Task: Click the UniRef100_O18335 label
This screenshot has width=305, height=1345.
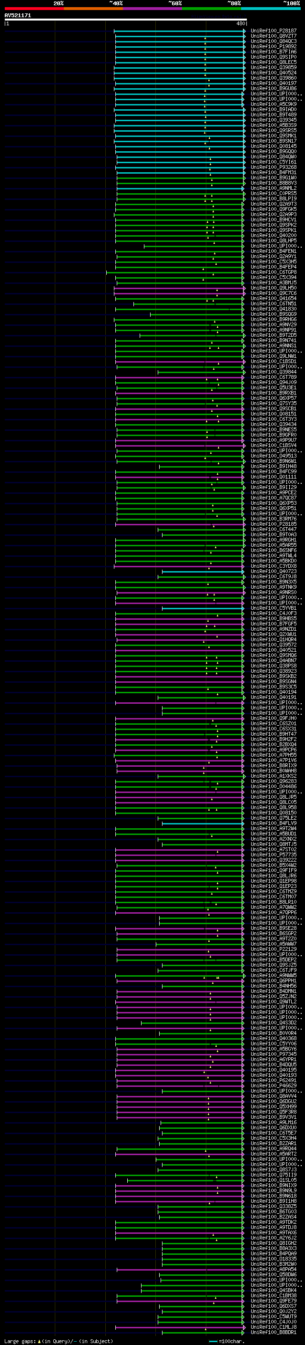Action: 274,1260
